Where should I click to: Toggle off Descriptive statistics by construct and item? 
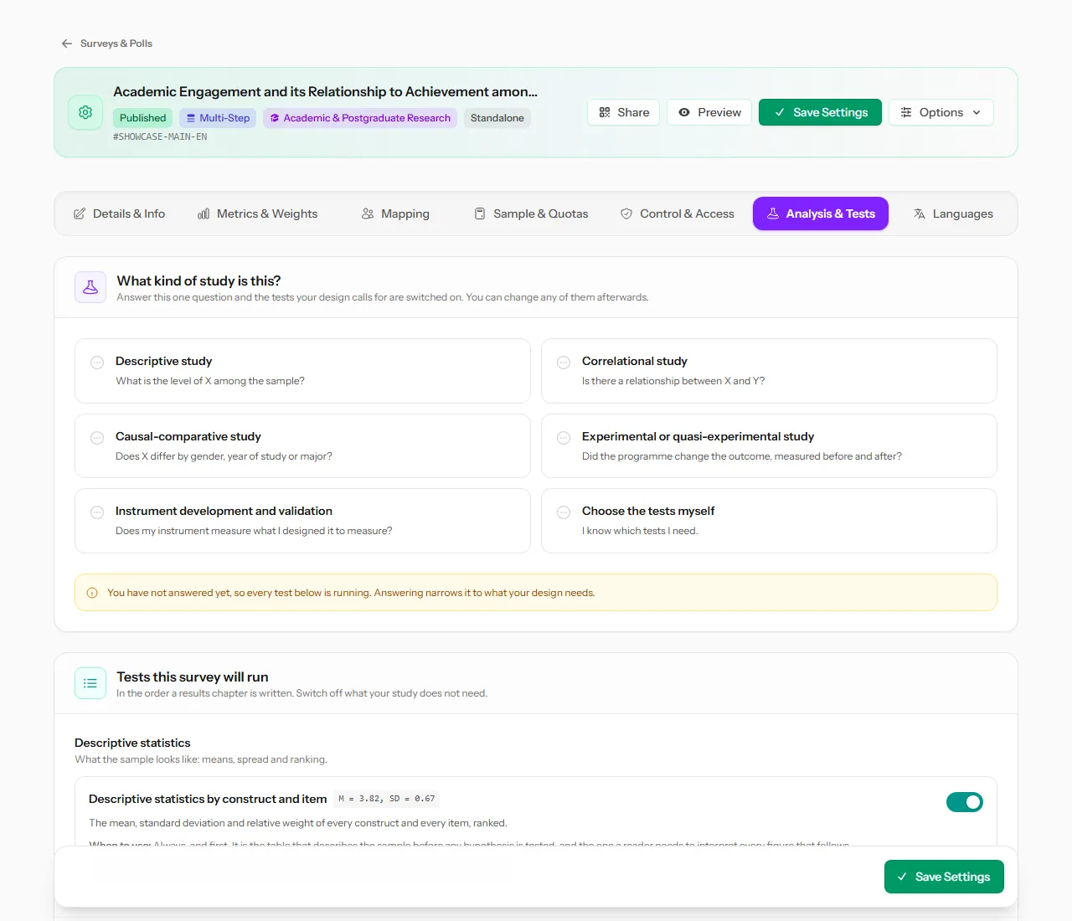(965, 802)
